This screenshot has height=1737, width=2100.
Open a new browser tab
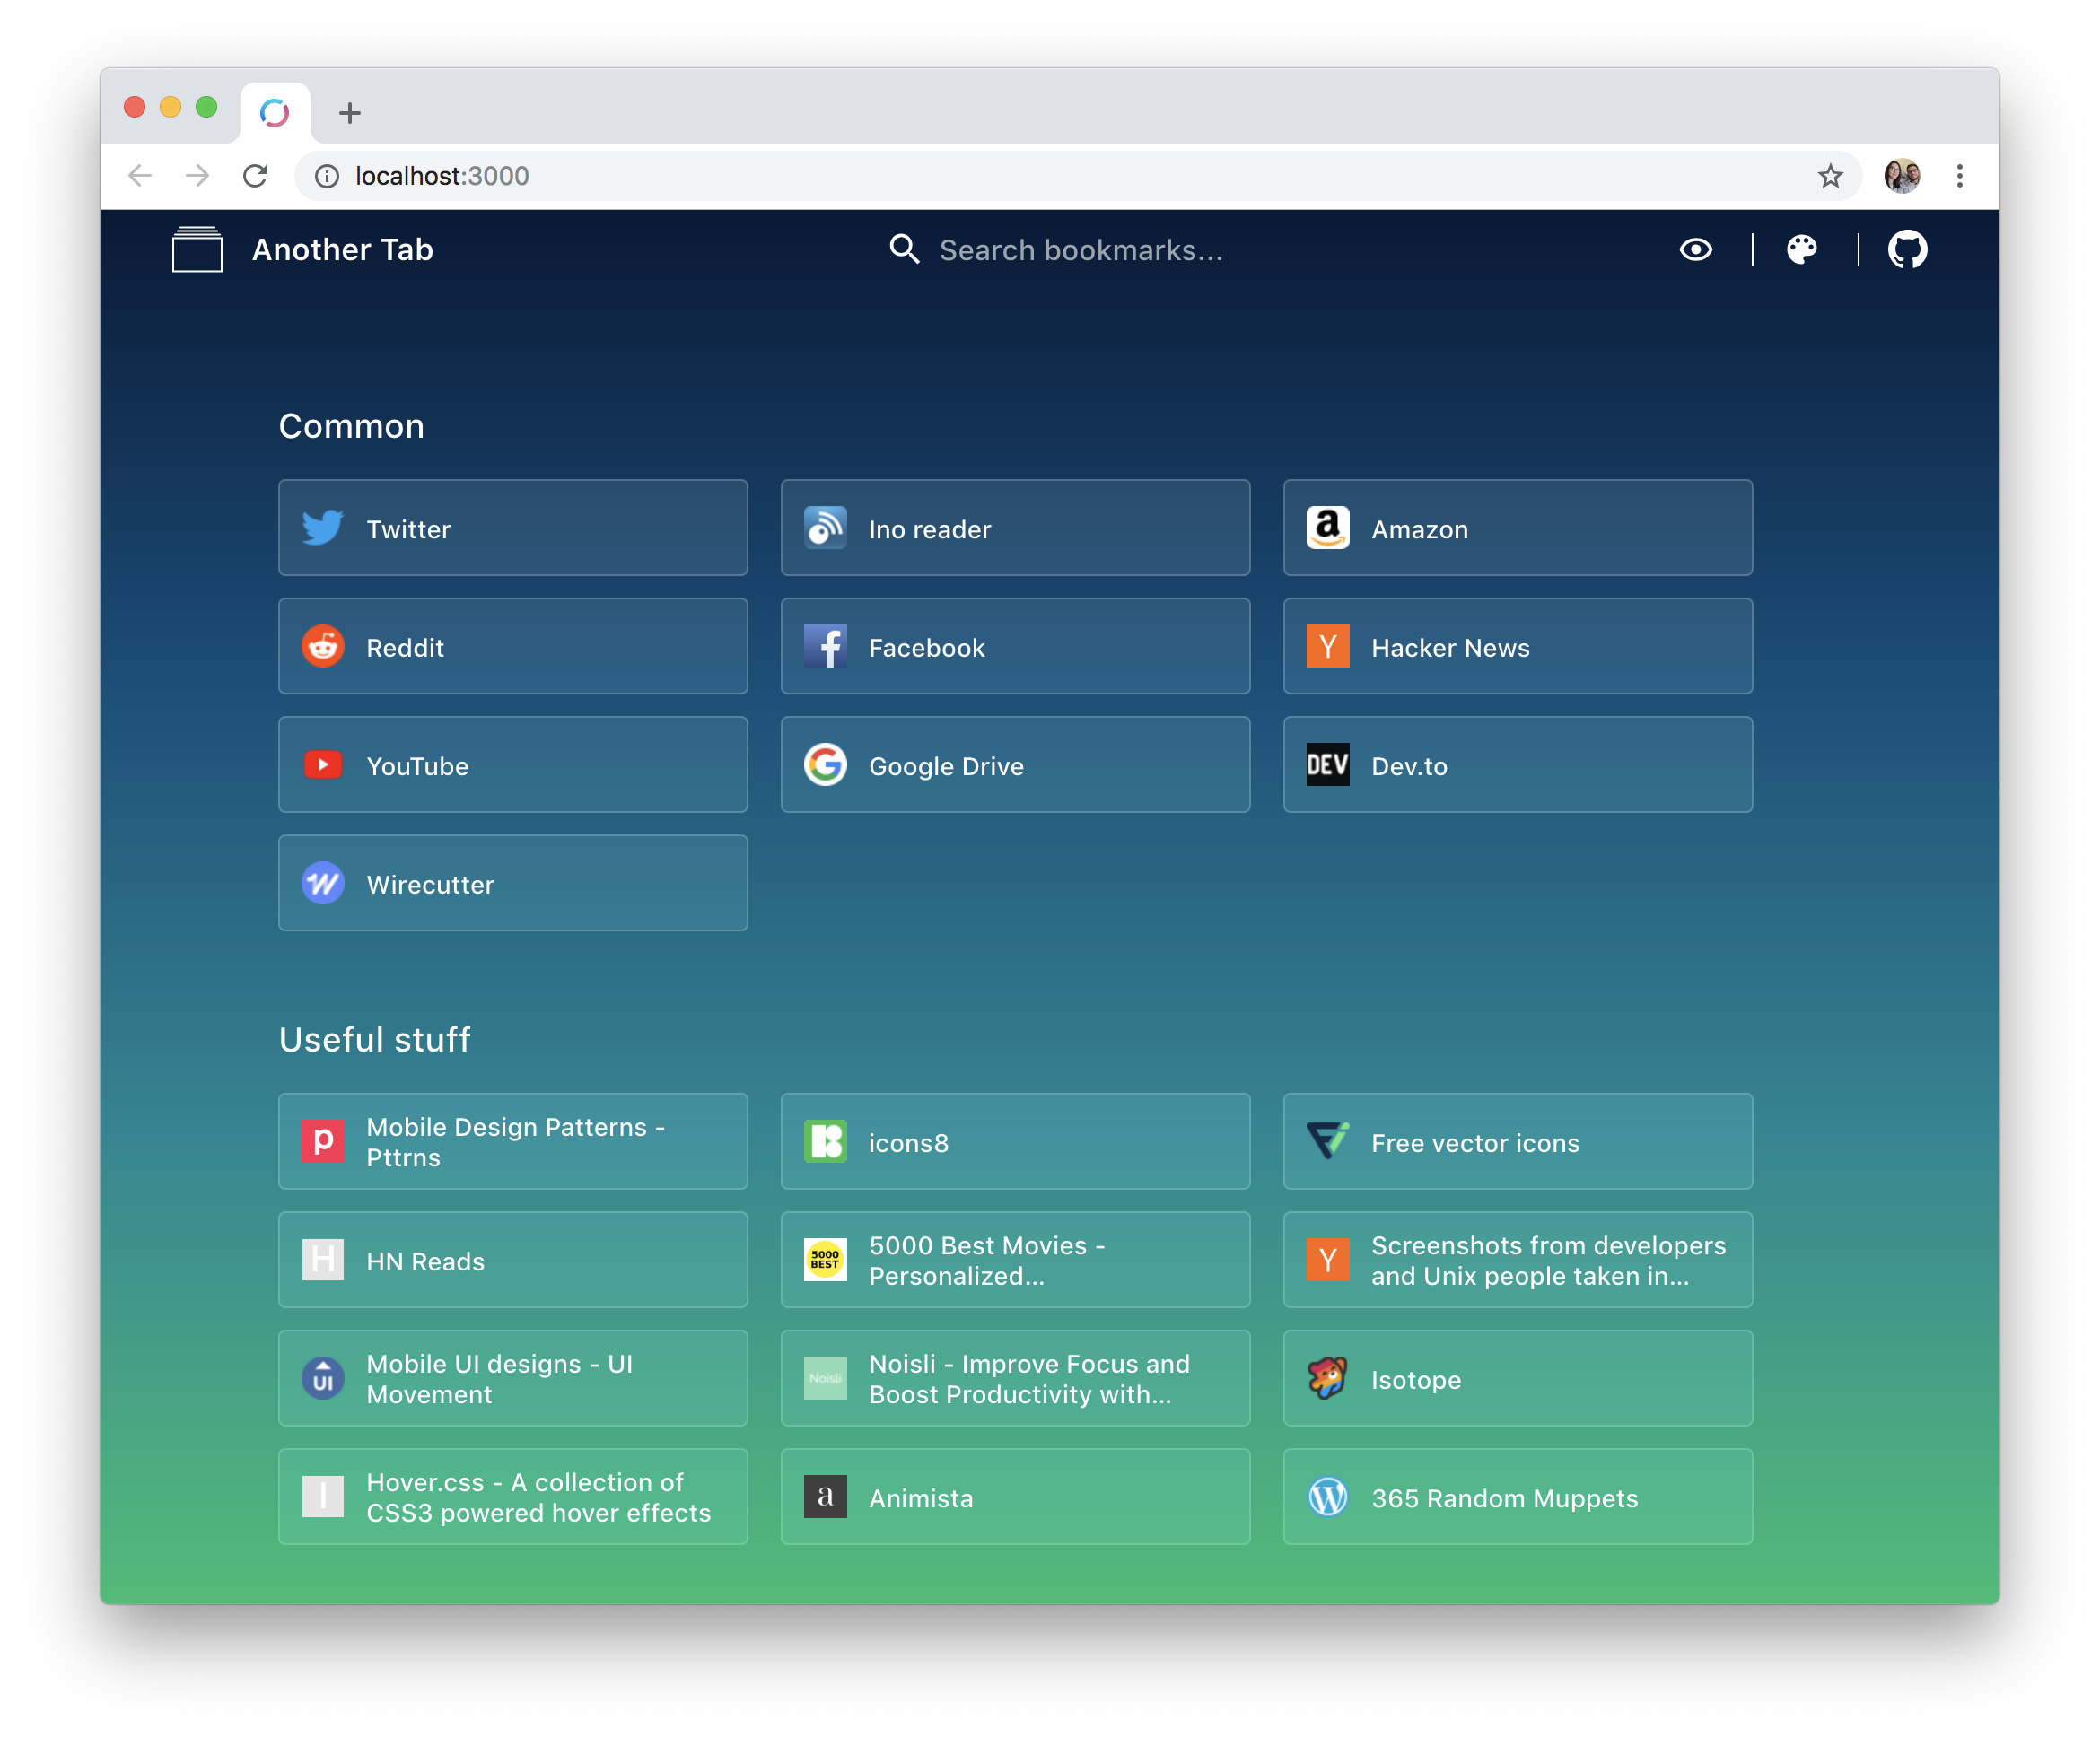pyautogui.click(x=349, y=113)
